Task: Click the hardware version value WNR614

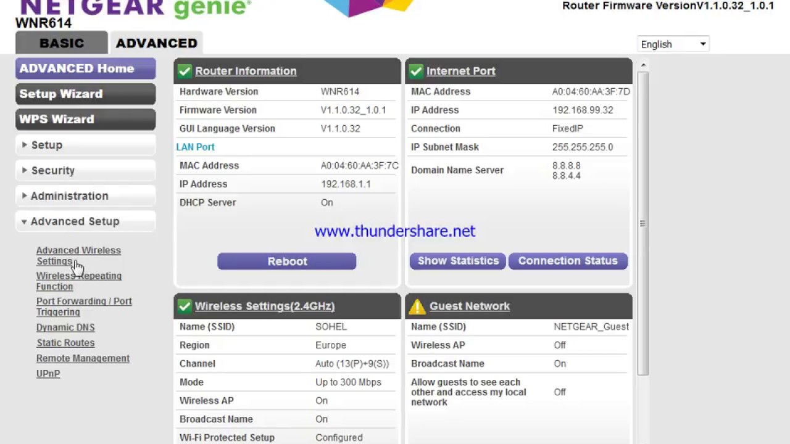Action: [339, 91]
